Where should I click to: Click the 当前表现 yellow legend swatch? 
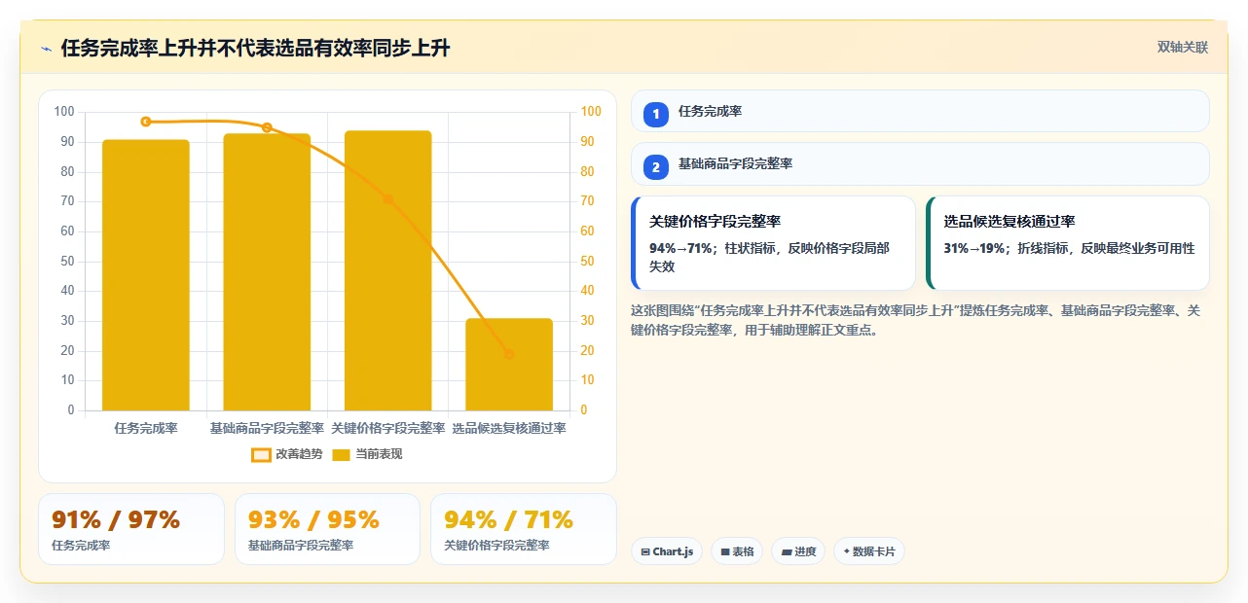tap(342, 455)
